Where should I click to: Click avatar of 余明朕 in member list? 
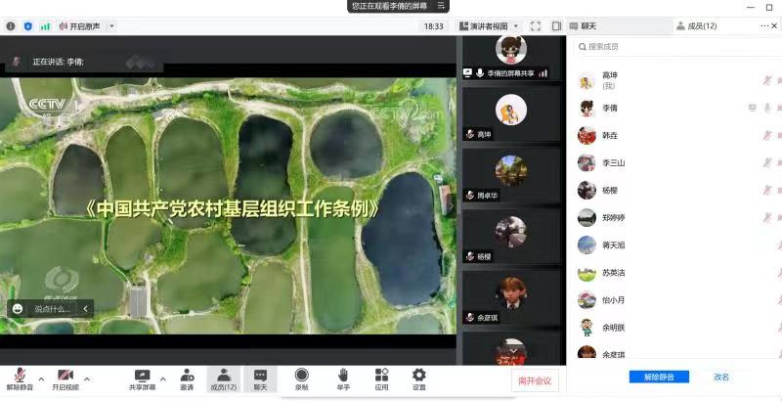(586, 328)
